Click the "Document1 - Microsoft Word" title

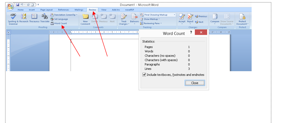(x=139, y=5)
